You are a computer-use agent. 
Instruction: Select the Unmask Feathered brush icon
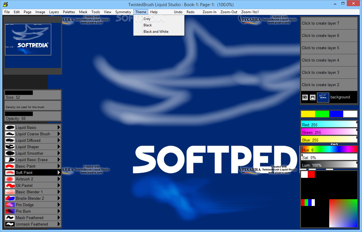(10, 224)
